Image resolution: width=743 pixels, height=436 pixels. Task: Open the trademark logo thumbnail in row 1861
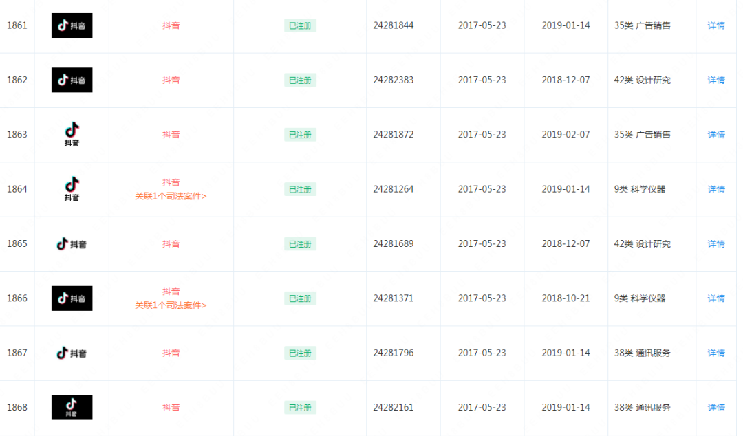point(72,25)
